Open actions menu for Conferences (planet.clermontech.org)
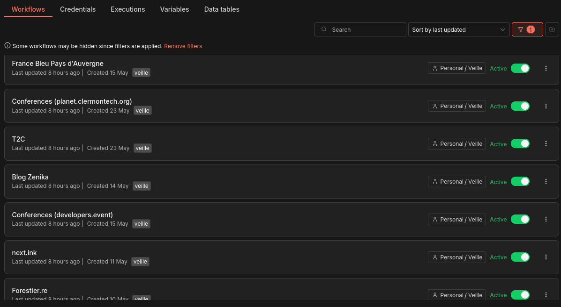Viewport: 561px width, 307px height. pos(546,106)
